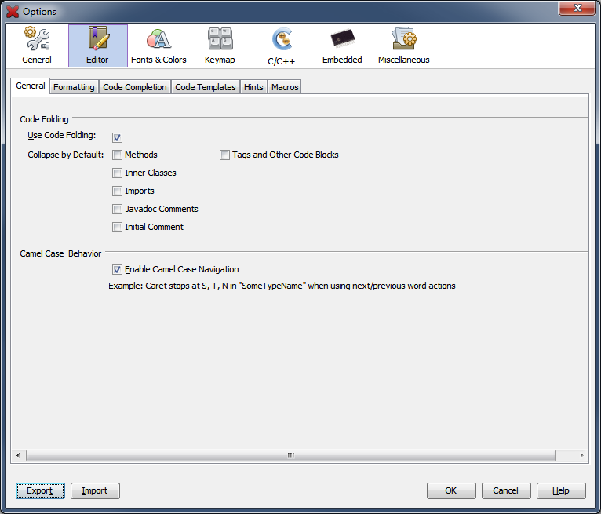Check the Imports collapse option
601x514 pixels.
[x=117, y=191]
